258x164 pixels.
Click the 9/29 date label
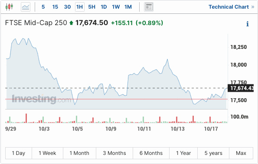(x=11, y=129)
